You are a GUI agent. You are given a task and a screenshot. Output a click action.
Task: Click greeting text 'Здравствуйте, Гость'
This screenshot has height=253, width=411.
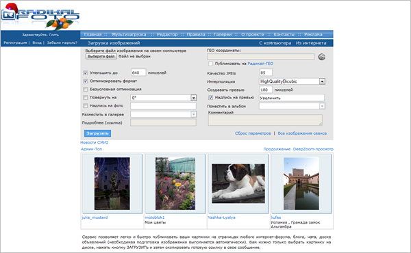tap(40, 35)
